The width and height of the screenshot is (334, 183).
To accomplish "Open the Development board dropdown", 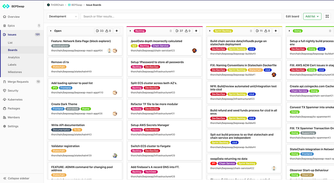I will (63, 16).
